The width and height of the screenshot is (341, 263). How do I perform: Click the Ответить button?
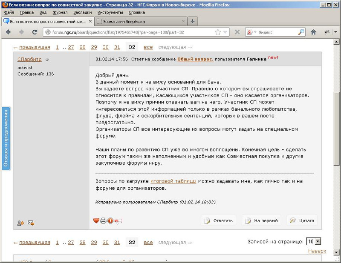click(x=219, y=220)
